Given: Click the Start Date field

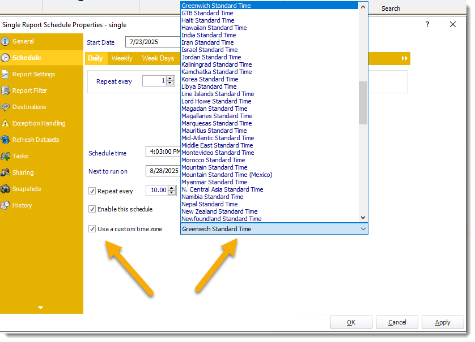Looking at the screenshot, I should tap(153, 42).
